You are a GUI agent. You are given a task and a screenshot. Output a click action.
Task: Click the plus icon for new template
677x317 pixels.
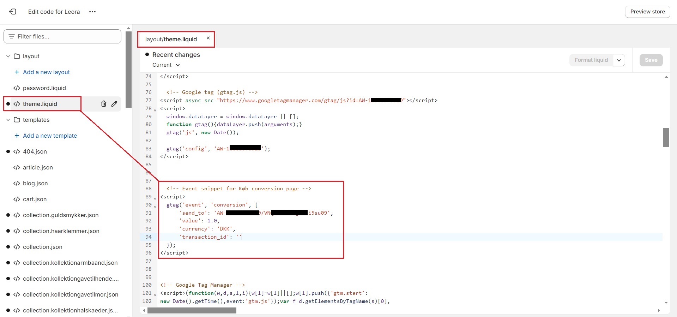[17, 136]
